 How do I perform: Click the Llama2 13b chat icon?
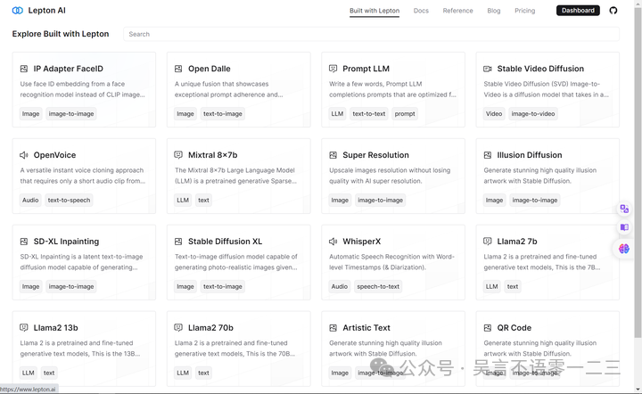pos(24,328)
